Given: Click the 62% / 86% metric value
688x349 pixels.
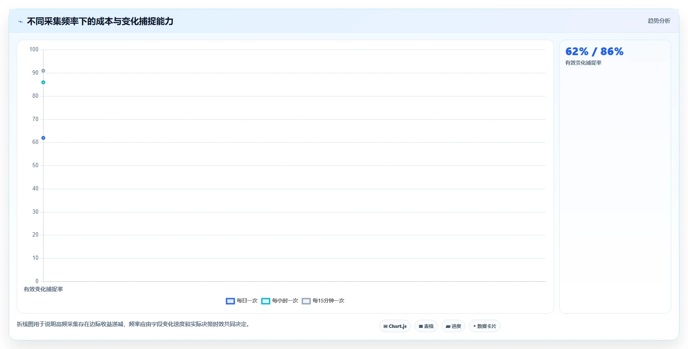Looking at the screenshot, I should pos(594,52).
